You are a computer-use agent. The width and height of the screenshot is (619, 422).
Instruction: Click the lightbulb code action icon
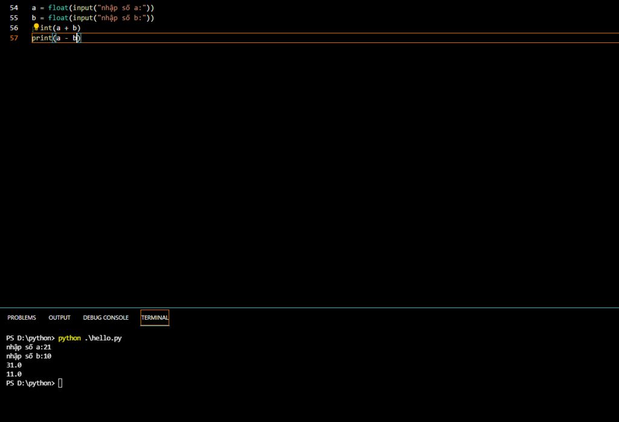click(36, 27)
